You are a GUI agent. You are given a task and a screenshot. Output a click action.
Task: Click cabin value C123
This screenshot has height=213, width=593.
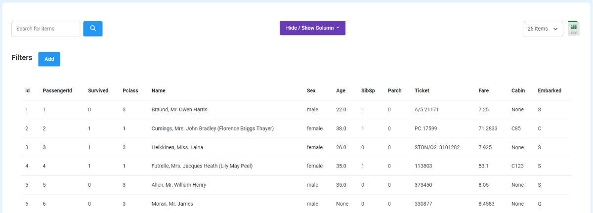coord(518,166)
